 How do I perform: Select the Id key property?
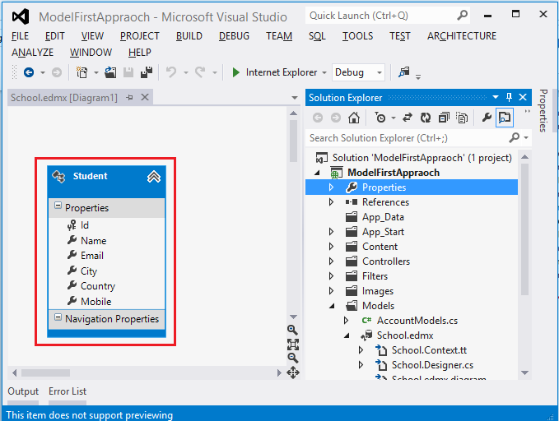coord(84,225)
